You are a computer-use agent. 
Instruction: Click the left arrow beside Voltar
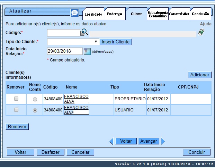pos(111,141)
